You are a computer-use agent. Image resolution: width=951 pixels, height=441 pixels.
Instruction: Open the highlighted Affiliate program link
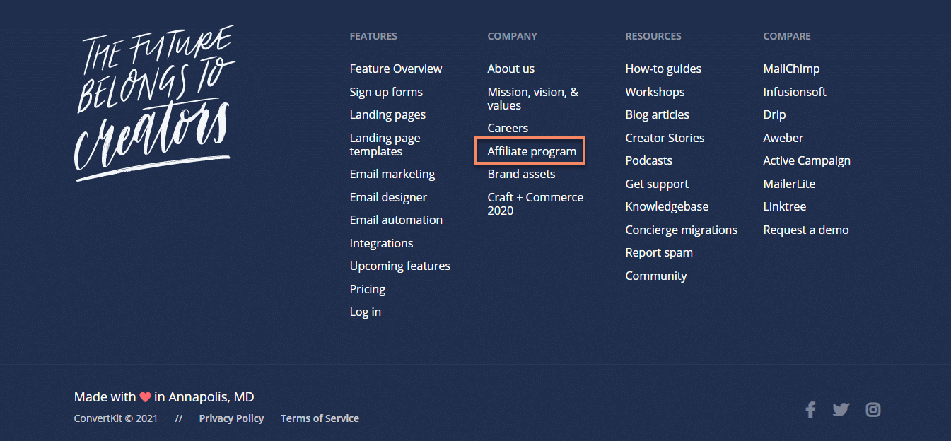pos(530,151)
